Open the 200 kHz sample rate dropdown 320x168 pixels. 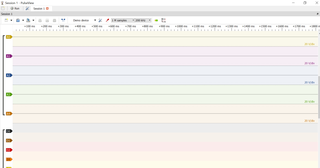point(143,20)
